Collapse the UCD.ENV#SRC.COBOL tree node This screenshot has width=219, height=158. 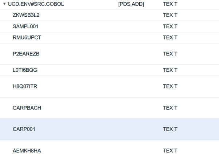tap(4, 5)
